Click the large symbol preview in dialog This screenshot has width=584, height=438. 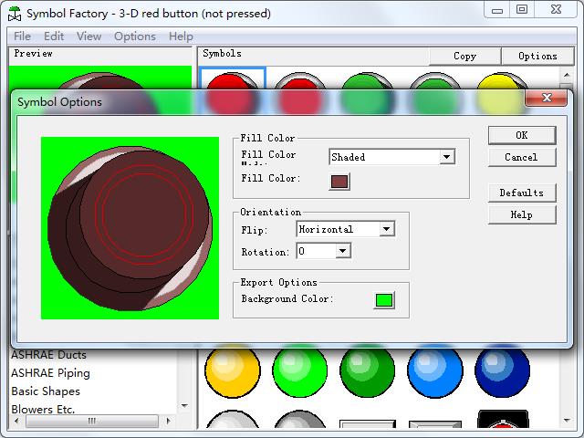(130, 228)
